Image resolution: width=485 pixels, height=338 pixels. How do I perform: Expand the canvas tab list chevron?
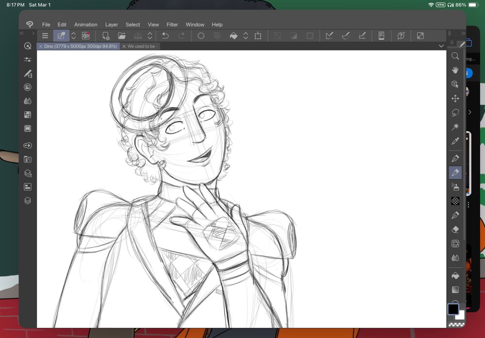441,46
